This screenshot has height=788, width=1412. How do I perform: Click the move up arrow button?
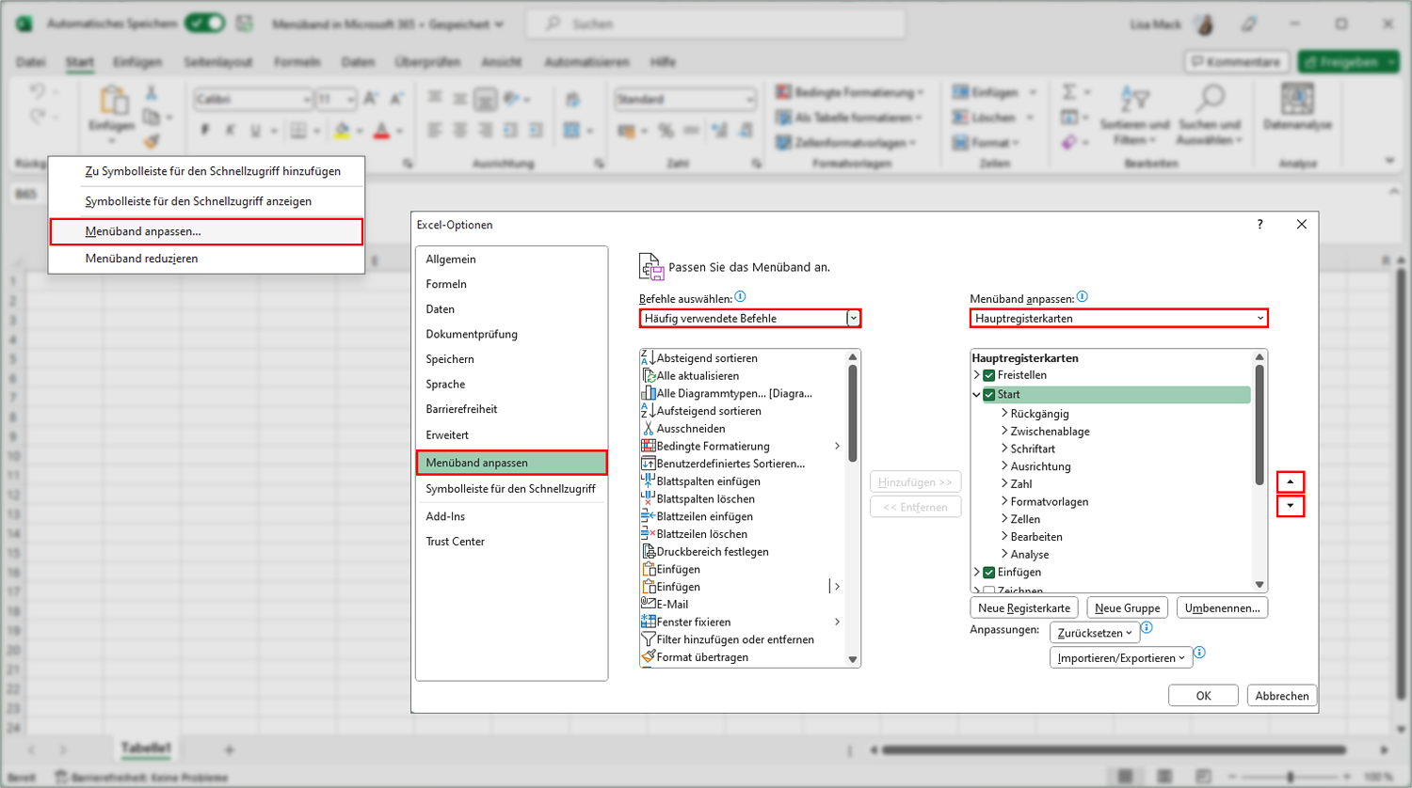point(1290,481)
